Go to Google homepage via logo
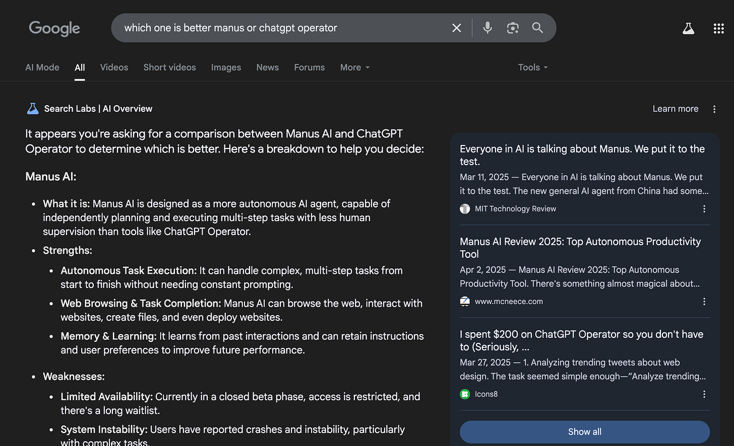 pos(54,29)
